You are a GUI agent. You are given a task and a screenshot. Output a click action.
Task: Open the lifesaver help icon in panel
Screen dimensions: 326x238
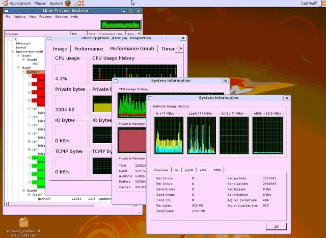tap(81, 4)
